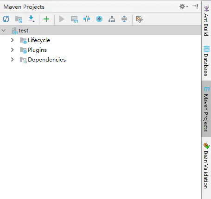
Task: Click the Dependencies folder icon
Action: [23, 60]
